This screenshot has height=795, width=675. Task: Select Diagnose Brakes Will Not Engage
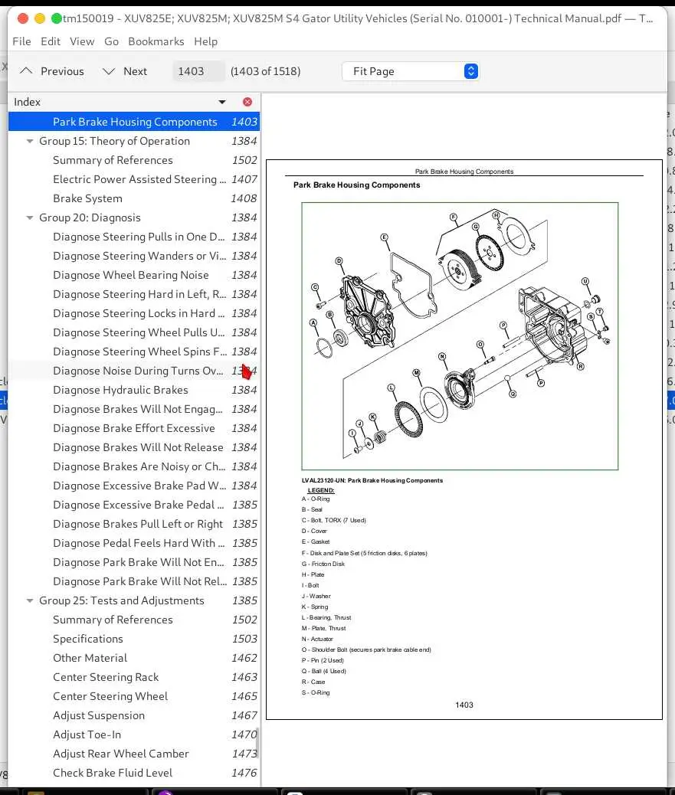click(x=134, y=409)
